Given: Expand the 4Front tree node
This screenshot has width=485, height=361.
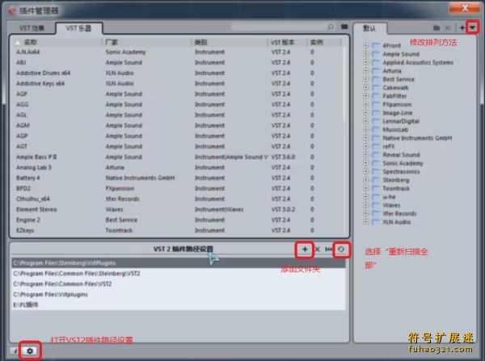Looking at the screenshot, I should 365,45.
